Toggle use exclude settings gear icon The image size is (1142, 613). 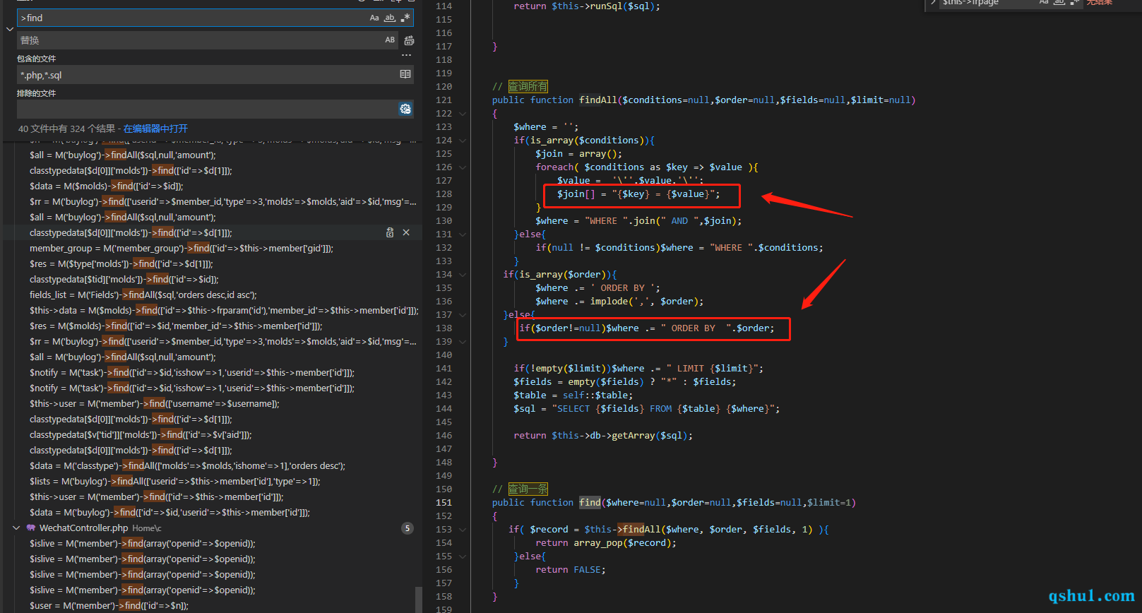[x=405, y=109]
